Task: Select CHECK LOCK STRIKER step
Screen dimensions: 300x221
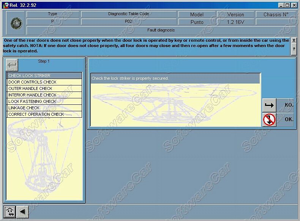Action: 44,76
